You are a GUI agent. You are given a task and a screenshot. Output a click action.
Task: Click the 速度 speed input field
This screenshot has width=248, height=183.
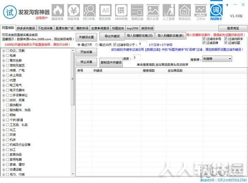[137, 58]
